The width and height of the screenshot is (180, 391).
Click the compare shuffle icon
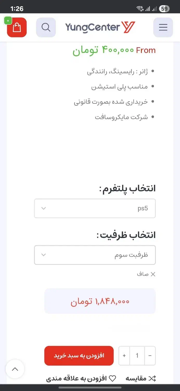(152, 378)
